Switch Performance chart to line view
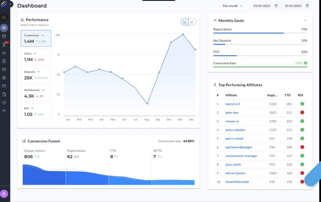Image resolution: width=321 pixels, height=202 pixels. pyautogui.click(x=185, y=22)
